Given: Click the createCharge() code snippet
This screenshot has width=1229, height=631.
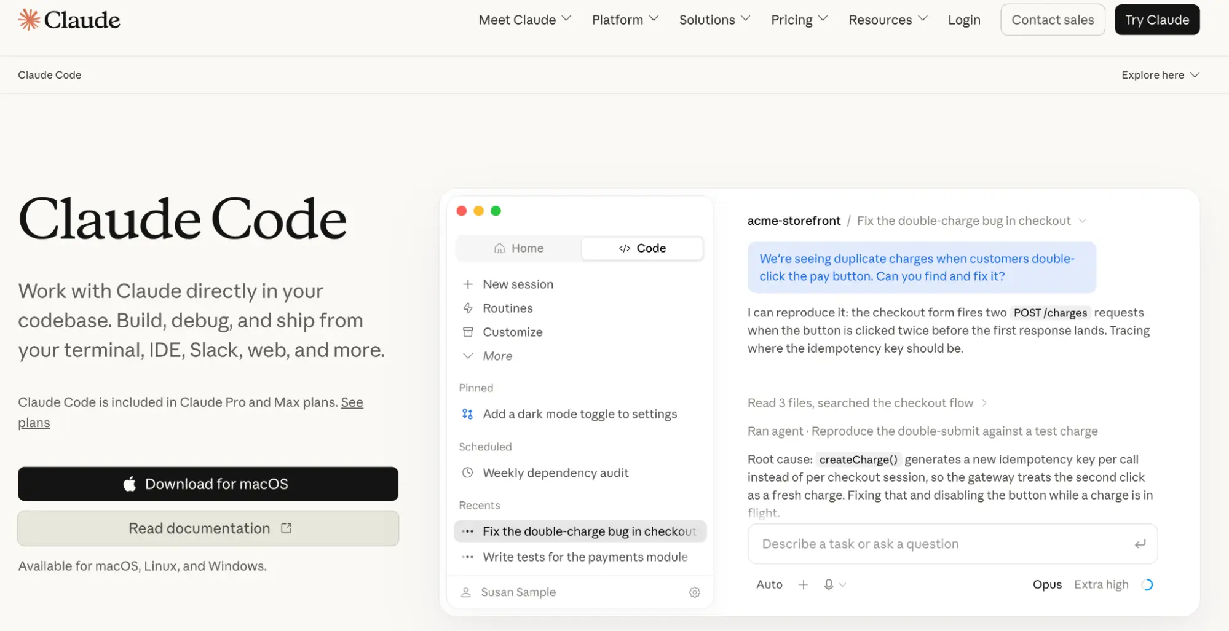Looking at the screenshot, I should tap(858, 460).
